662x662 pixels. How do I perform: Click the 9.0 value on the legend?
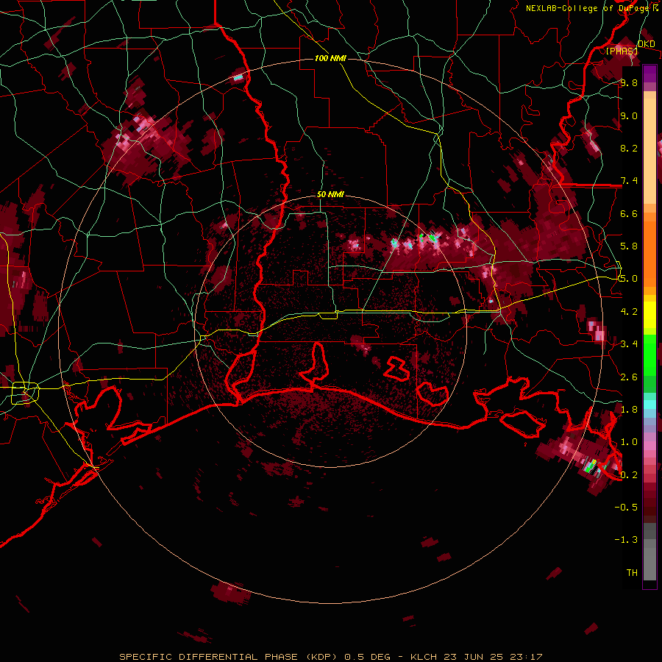629,115
